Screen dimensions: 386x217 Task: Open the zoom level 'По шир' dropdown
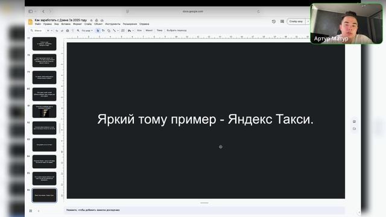(87, 31)
